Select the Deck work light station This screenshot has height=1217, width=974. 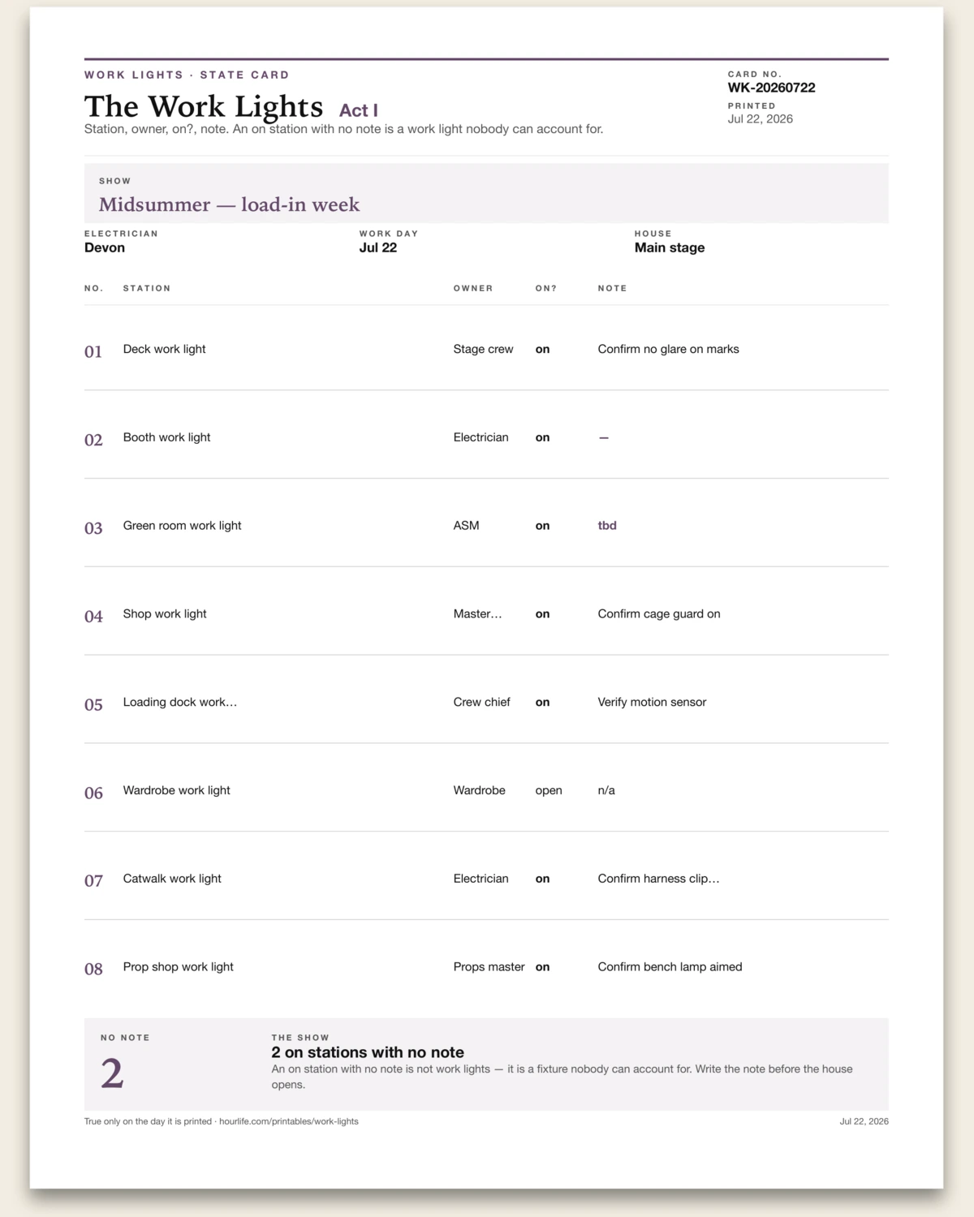164,349
